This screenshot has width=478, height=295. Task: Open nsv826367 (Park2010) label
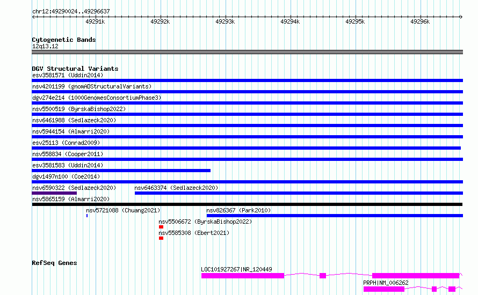238,210
